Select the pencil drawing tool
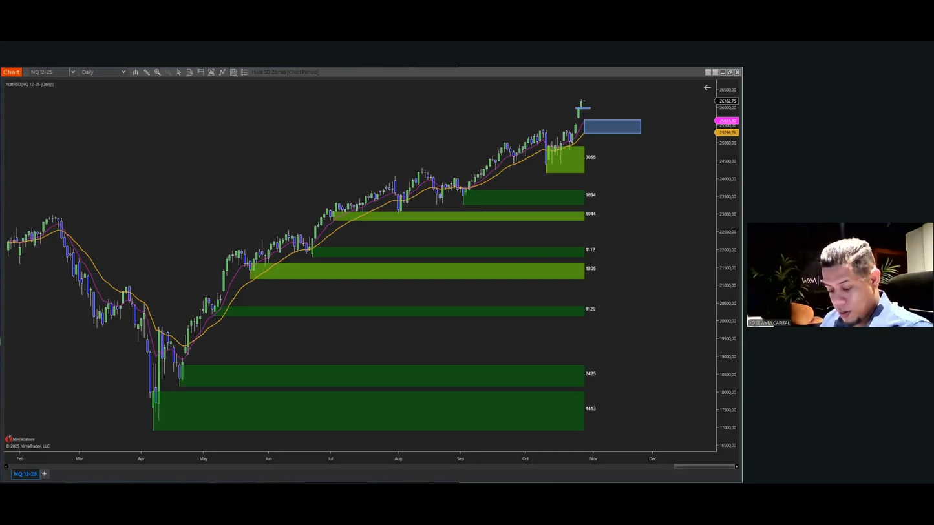The height and width of the screenshot is (525, 934). (146, 72)
